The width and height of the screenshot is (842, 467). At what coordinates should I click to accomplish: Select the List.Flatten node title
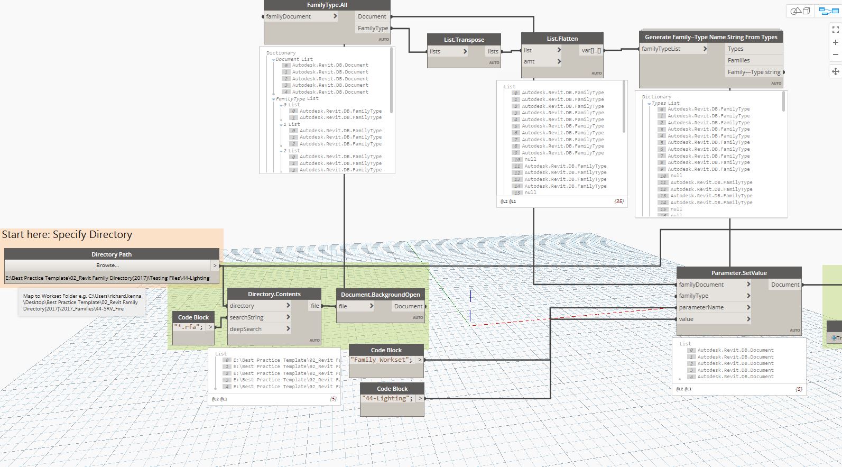coord(562,39)
